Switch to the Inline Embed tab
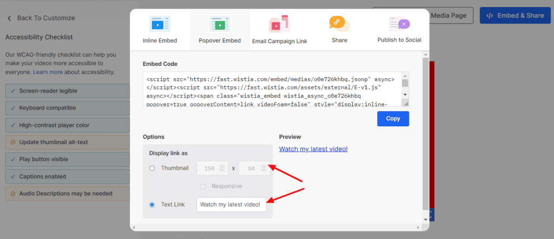The height and width of the screenshot is (239, 554). [160, 30]
